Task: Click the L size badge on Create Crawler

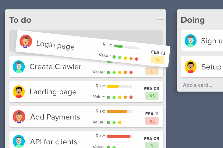Action: coord(152,71)
